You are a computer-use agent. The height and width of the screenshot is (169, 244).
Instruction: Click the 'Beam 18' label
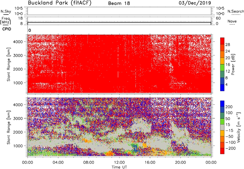(x=119, y=3)
